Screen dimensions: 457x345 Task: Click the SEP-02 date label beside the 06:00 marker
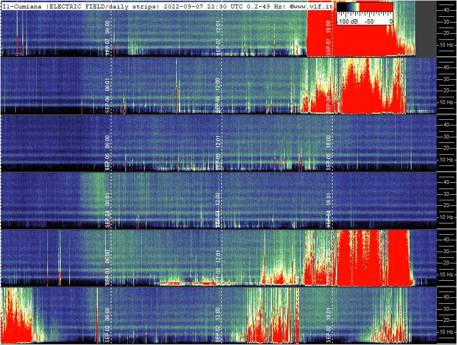point(107,334)
